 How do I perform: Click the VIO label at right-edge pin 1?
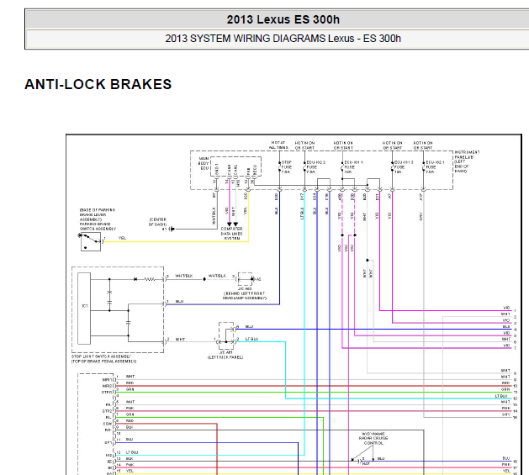[x=506, y=308]
